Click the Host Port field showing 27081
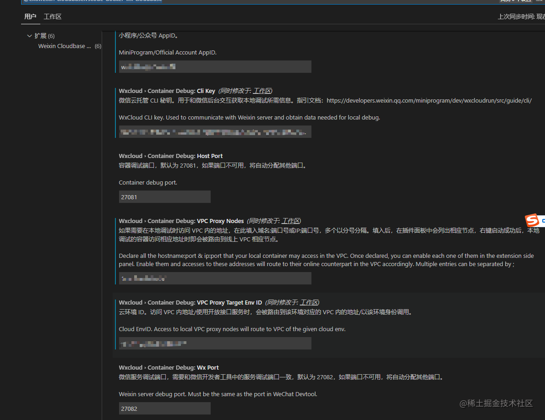The image size is (545, 420). point(164,197)
